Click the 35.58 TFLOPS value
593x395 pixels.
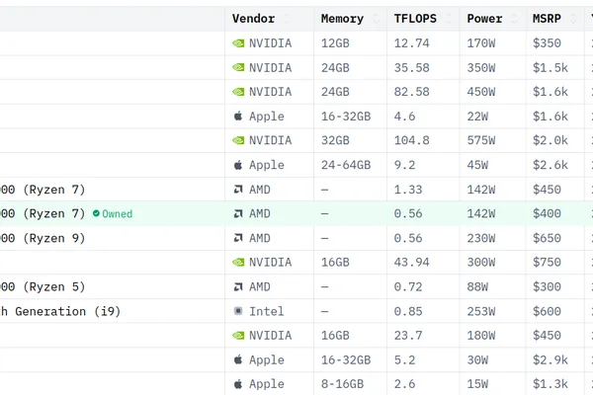tap(411, 68)
